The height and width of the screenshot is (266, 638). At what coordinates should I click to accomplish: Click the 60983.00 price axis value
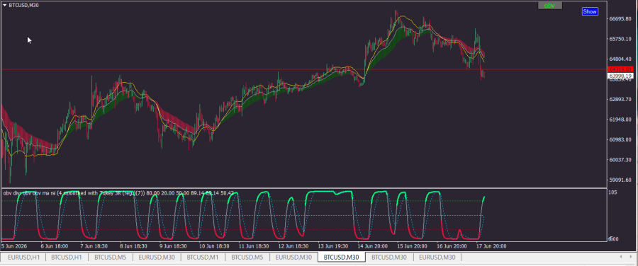(x=620, y=139)
